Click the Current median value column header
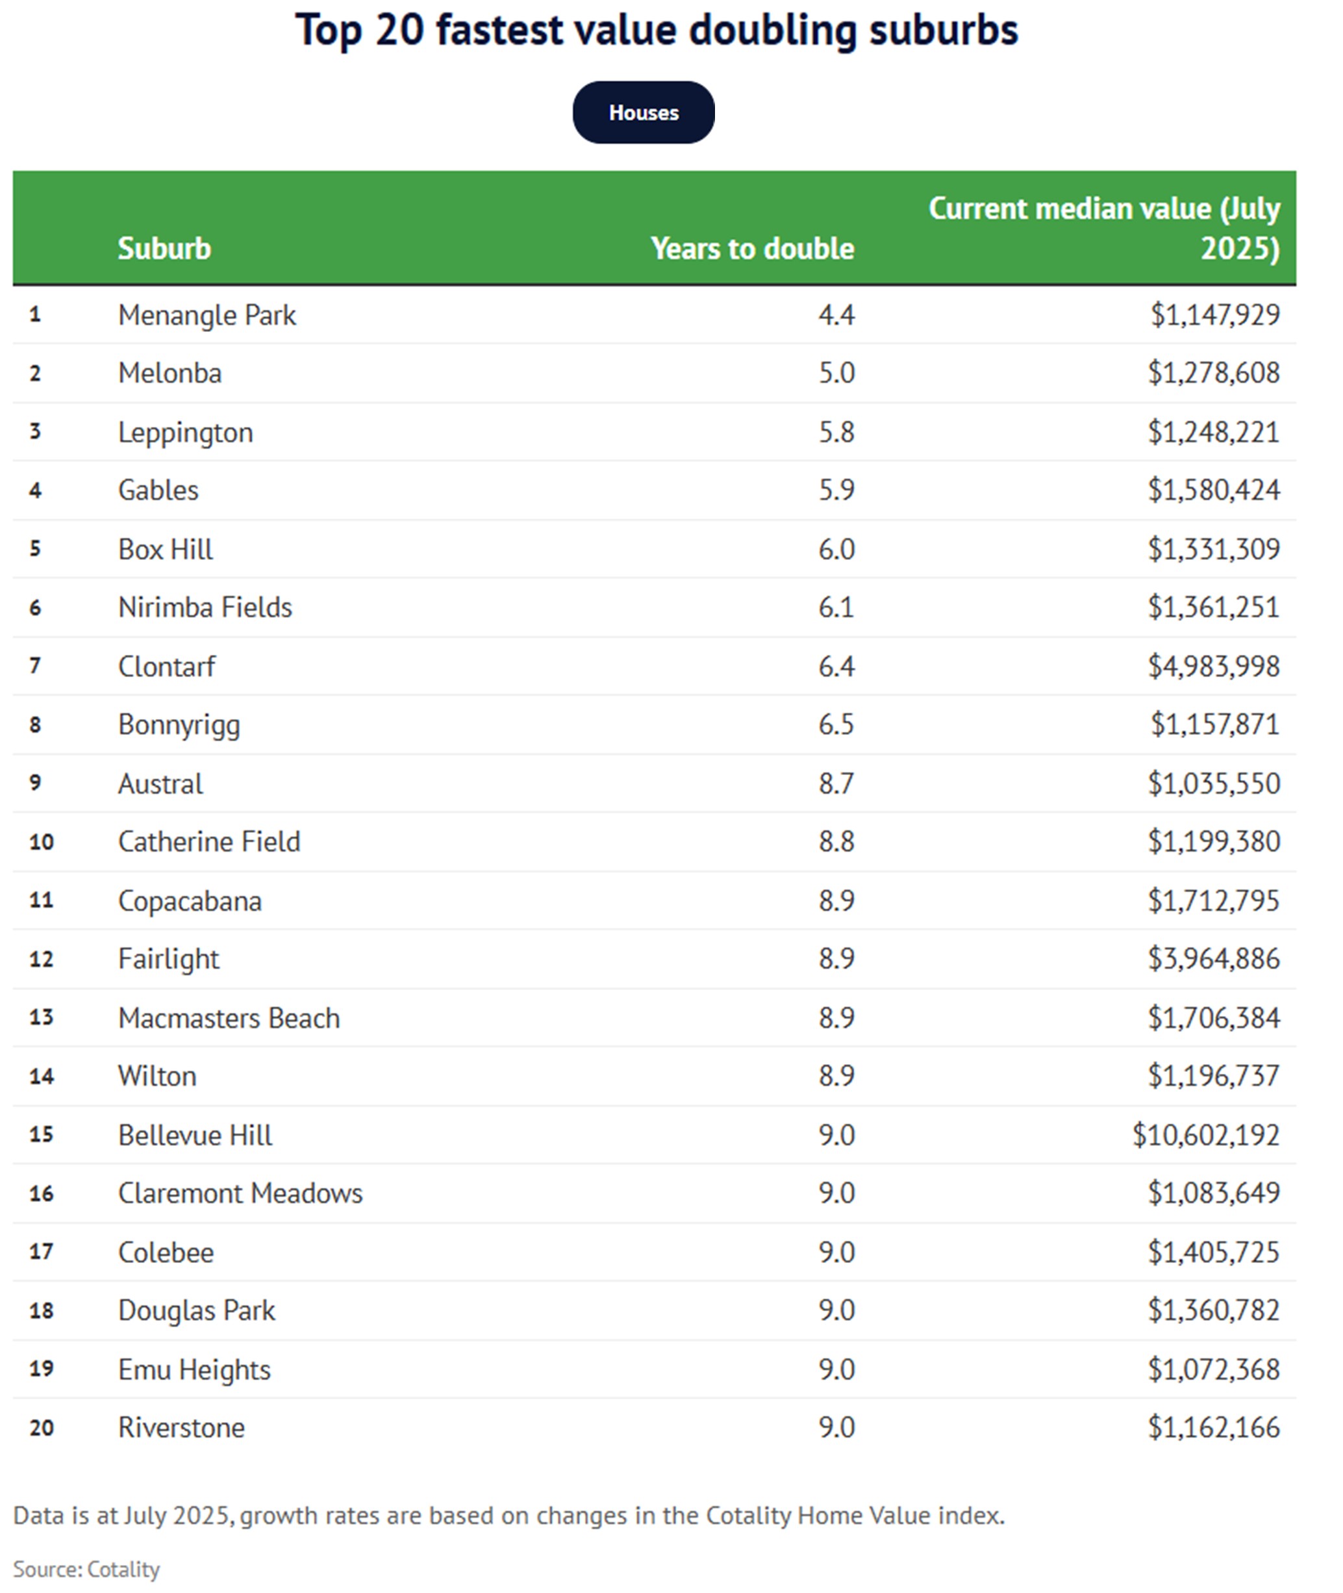Viewport: 1343px width, 1593px height. pos(1104,227)
